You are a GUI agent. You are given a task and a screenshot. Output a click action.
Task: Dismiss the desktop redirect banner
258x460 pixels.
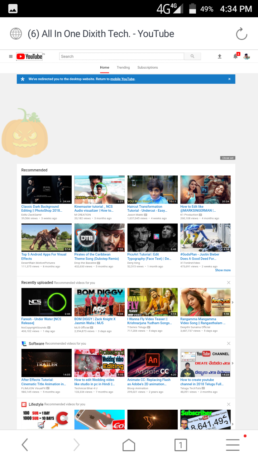coord(229,79)
